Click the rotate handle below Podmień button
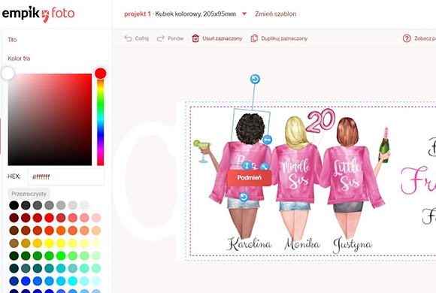Screen dimensions: 436x293 click(244, 197)
